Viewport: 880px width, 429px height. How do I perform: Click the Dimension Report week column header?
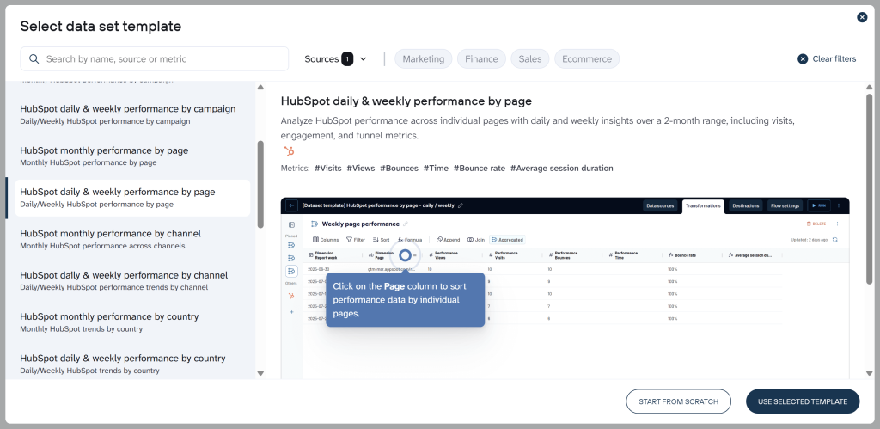(x=333, y=255)
